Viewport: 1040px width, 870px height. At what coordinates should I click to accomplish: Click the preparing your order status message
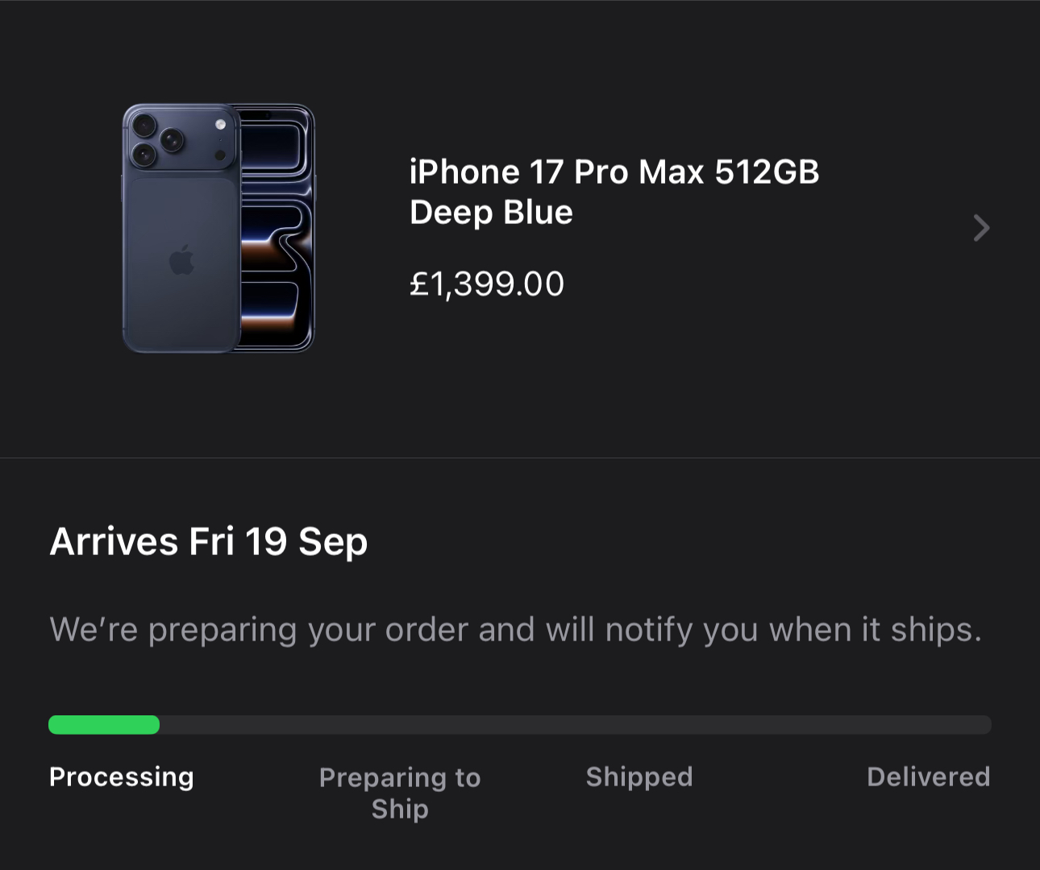click(516, 629)
